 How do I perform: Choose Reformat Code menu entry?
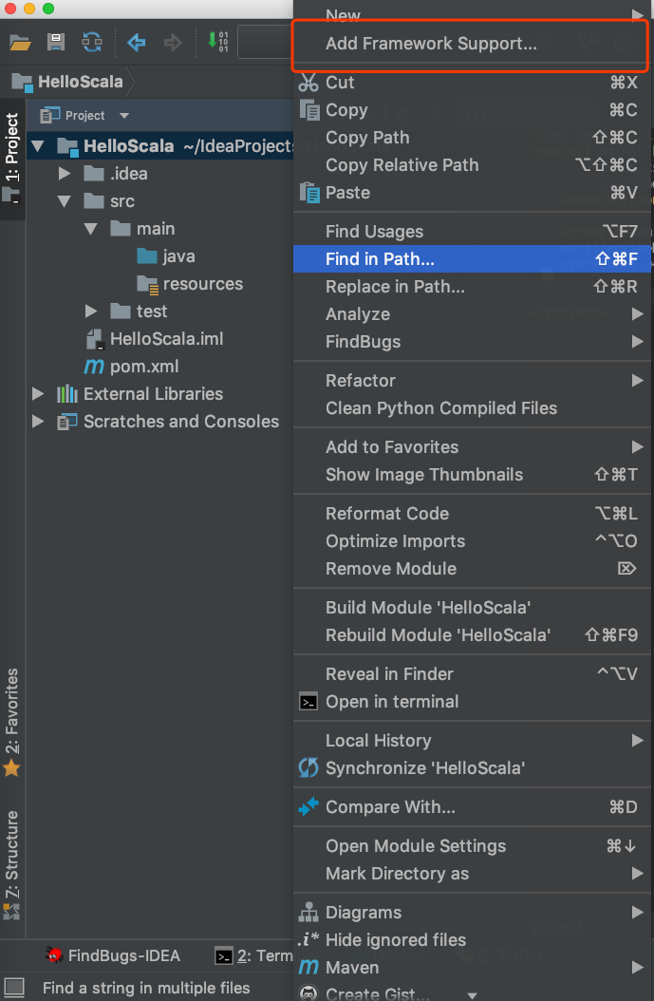(x=472, y=513)
